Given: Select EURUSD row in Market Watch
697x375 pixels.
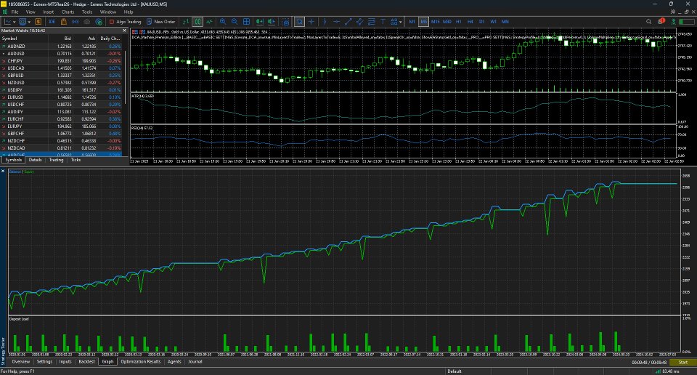Looking at the screenshot, I should [x=62, y=97].
